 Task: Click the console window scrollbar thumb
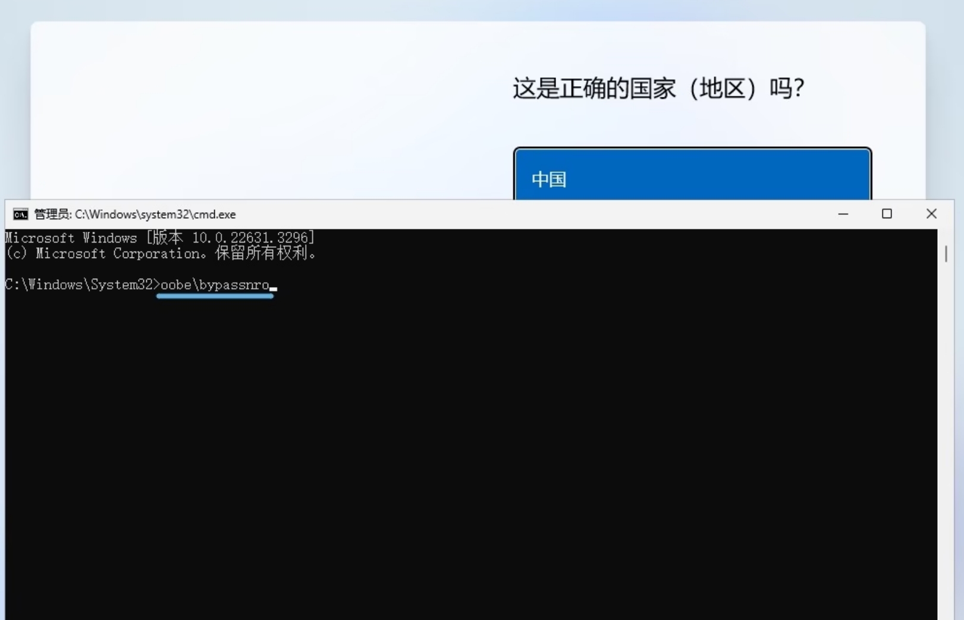tap(946, 254)
